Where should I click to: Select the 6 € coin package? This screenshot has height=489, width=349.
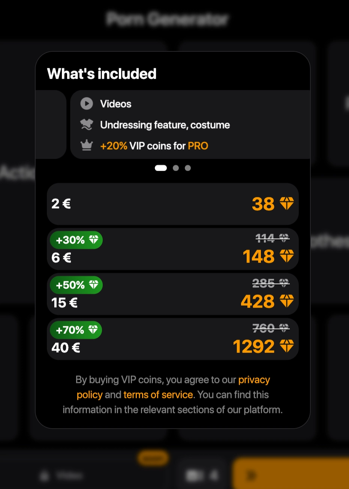pos(172,257)
